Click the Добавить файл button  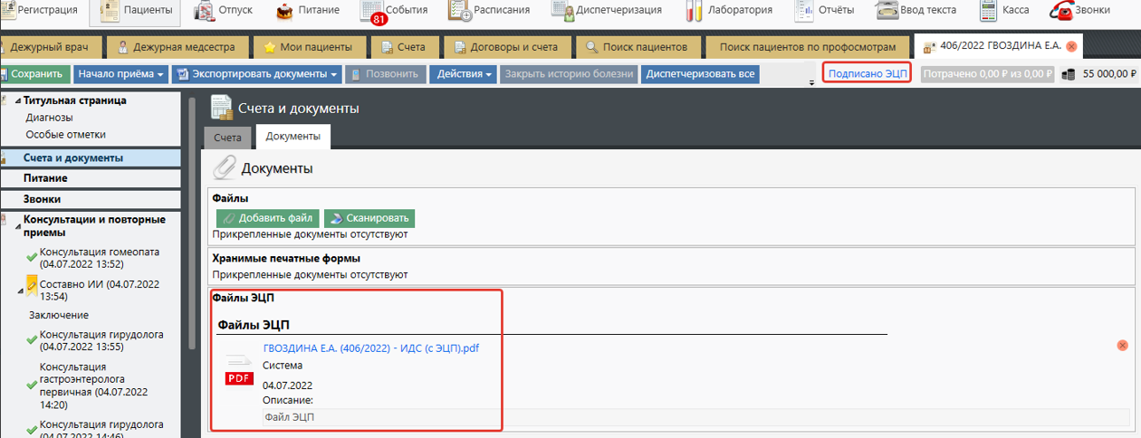click(267, 218)
